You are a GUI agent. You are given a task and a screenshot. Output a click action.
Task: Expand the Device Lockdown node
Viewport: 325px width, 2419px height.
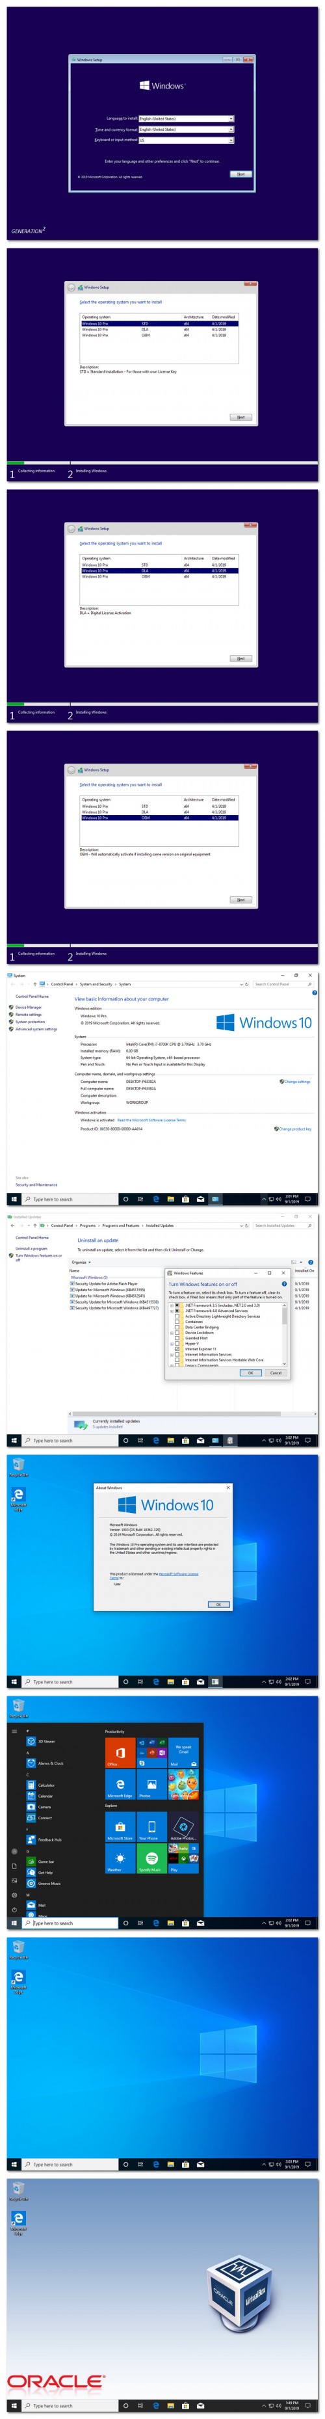172,1333
